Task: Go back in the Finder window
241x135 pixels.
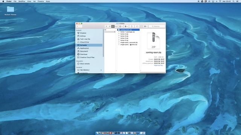Action: click(x=78, y=27)
